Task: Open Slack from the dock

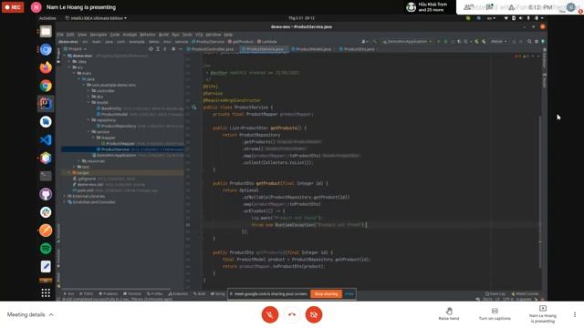Action: (x=46, y=212)
